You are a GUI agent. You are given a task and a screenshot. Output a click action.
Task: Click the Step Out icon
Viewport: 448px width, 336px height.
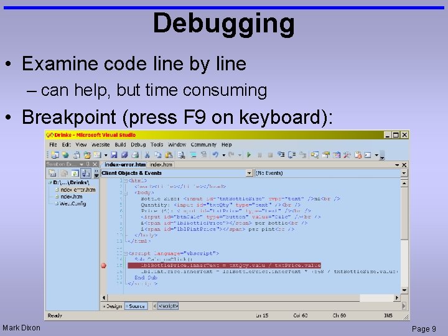[x=302, y=155]
